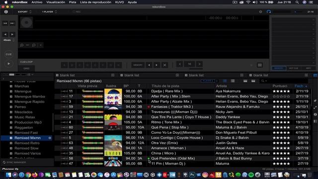Open the SYNC MANAGER panel
Screen dimensions: 318x179
(x=14, y=162)
